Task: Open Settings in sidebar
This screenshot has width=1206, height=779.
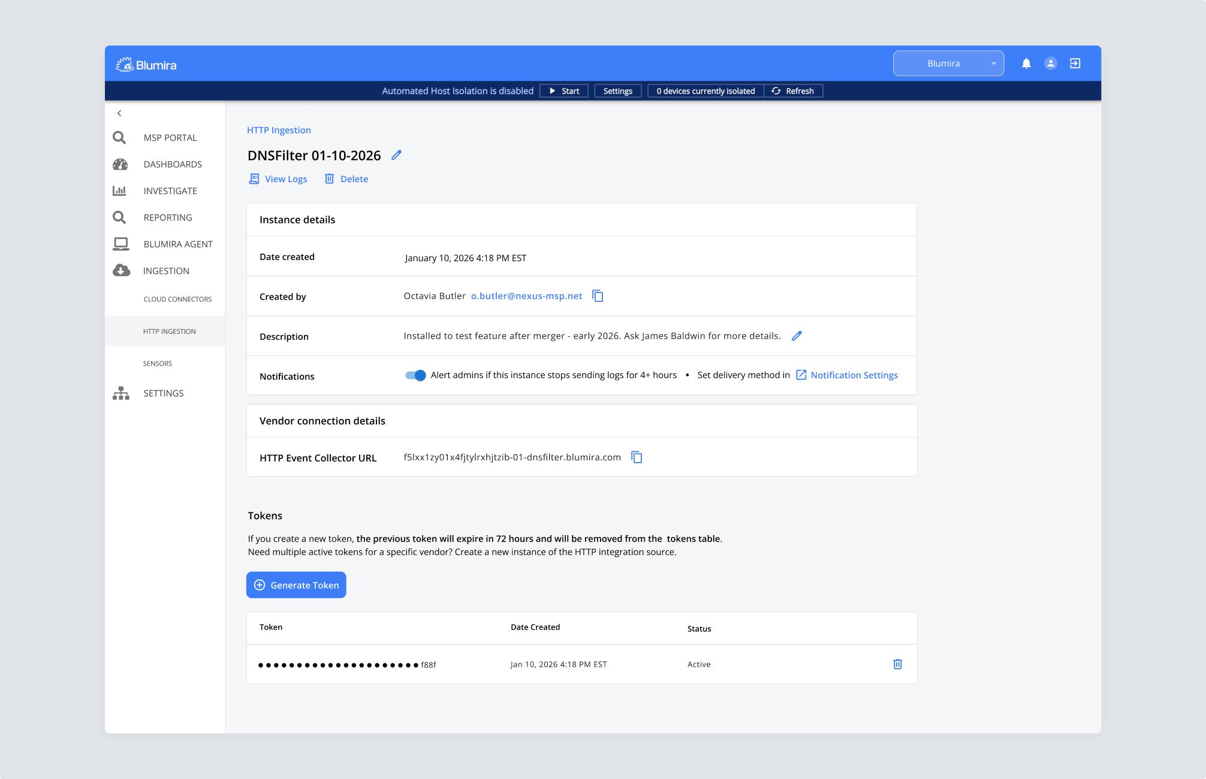Action: (x=164, y=393)
